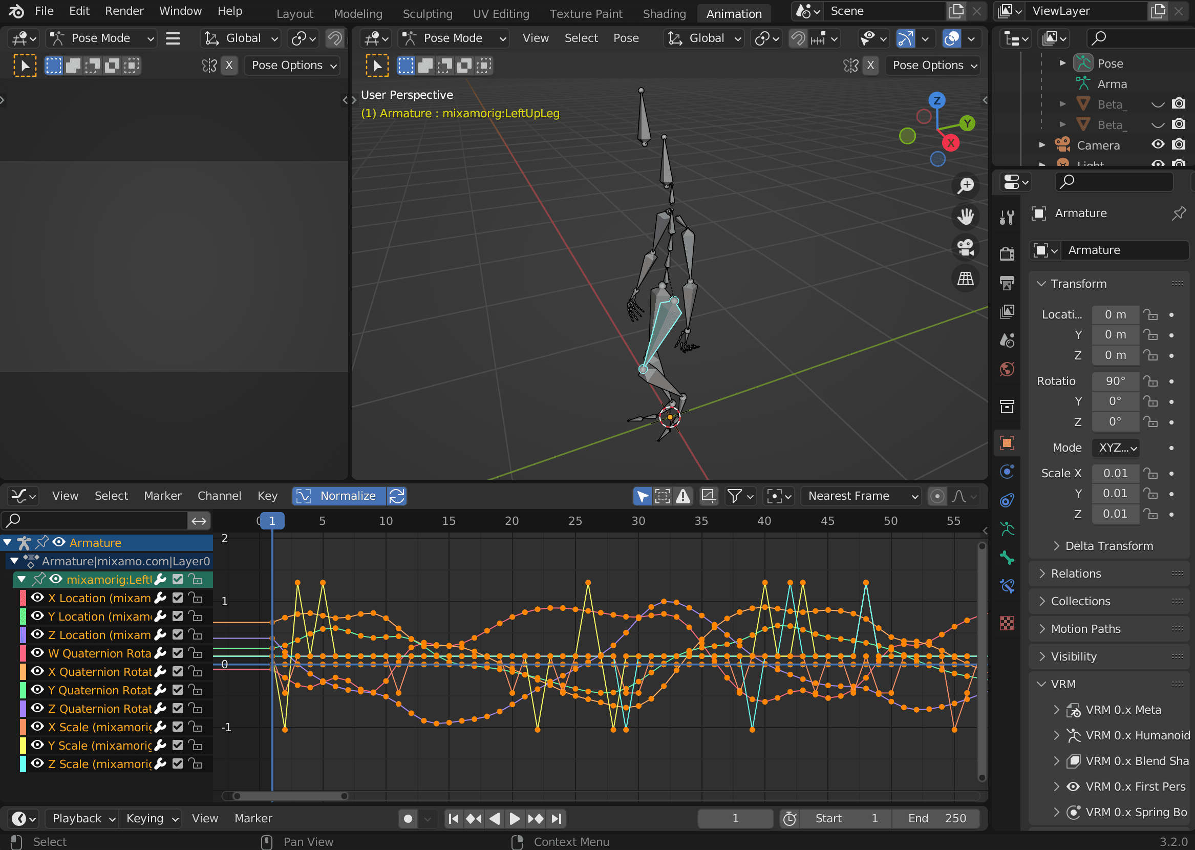Play the animation forward
This screenshot has height=850, width=1195.
[515, 818]
